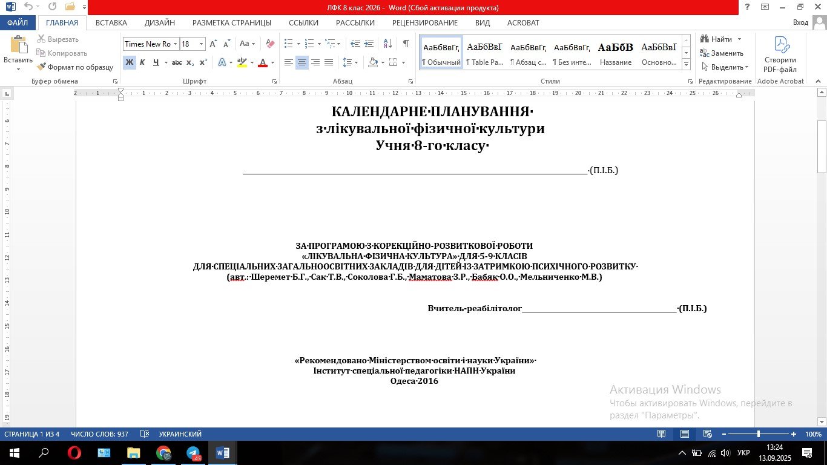Click the Заменить (Replace) button

pyautogui.click(x=722, y=53)
